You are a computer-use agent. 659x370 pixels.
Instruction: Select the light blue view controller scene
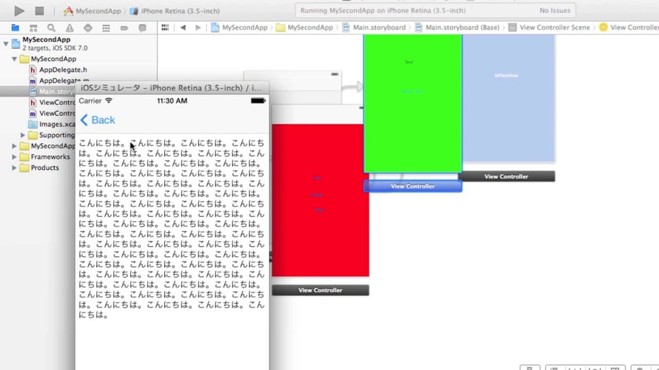click(509, 98)
